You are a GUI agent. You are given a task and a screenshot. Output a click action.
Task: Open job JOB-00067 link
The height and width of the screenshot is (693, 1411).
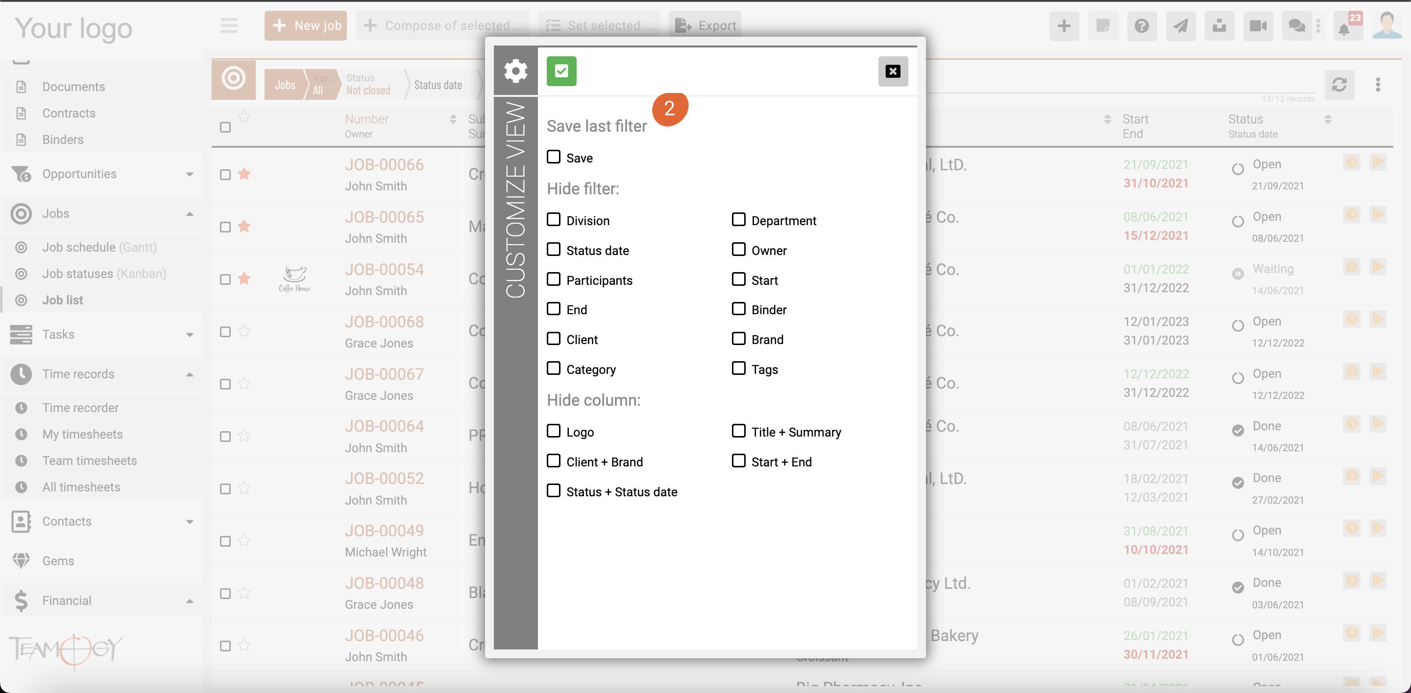pos(384,374)
